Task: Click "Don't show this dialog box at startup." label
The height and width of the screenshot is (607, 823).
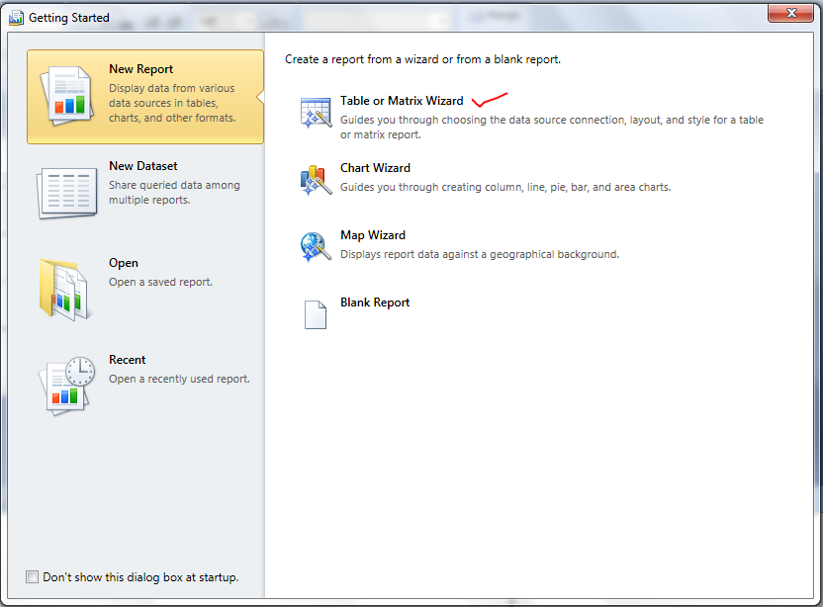Action: [140, 577]
